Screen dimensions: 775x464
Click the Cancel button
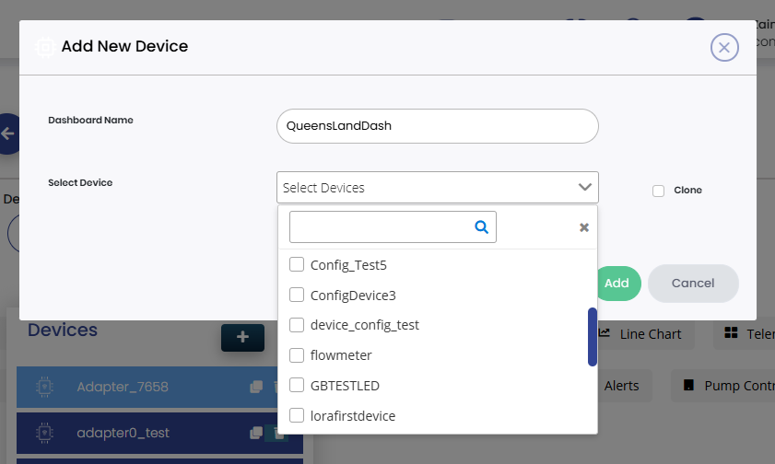(693, 284)
